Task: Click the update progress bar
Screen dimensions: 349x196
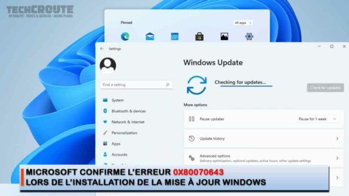Action: (246, 86)
